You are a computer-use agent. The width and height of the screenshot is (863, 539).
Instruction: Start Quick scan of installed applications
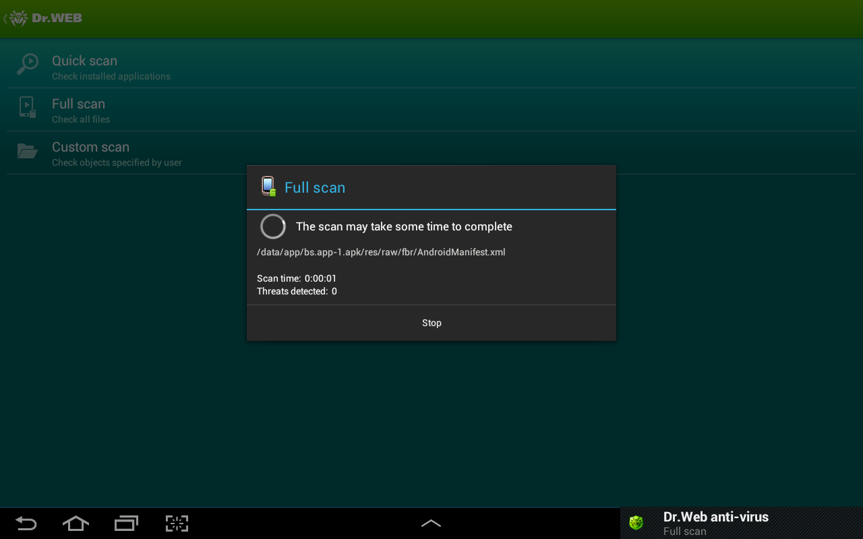[431, 67]
